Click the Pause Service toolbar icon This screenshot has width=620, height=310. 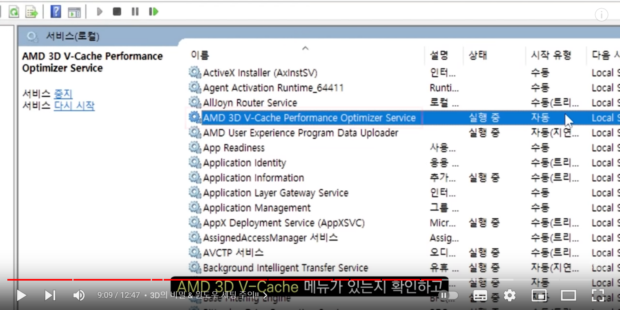135,11
